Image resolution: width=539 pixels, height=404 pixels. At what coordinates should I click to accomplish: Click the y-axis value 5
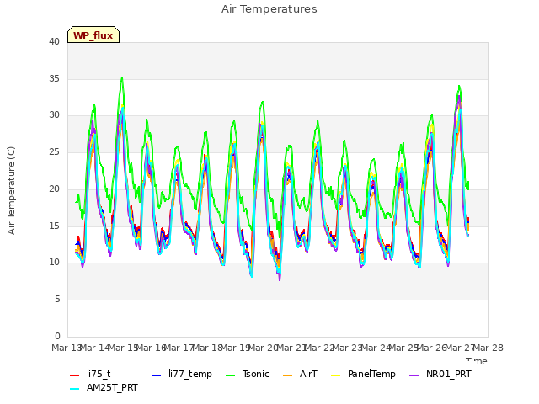(x=57, y=300)
